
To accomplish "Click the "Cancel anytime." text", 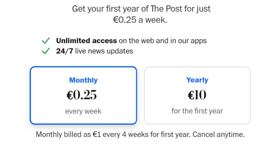I will point(219,134).
